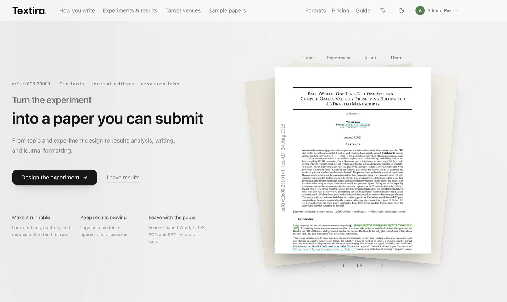Screen dimensions: 507x302
Task: Select the Experiment step above the paper
Action: [339, 58]
